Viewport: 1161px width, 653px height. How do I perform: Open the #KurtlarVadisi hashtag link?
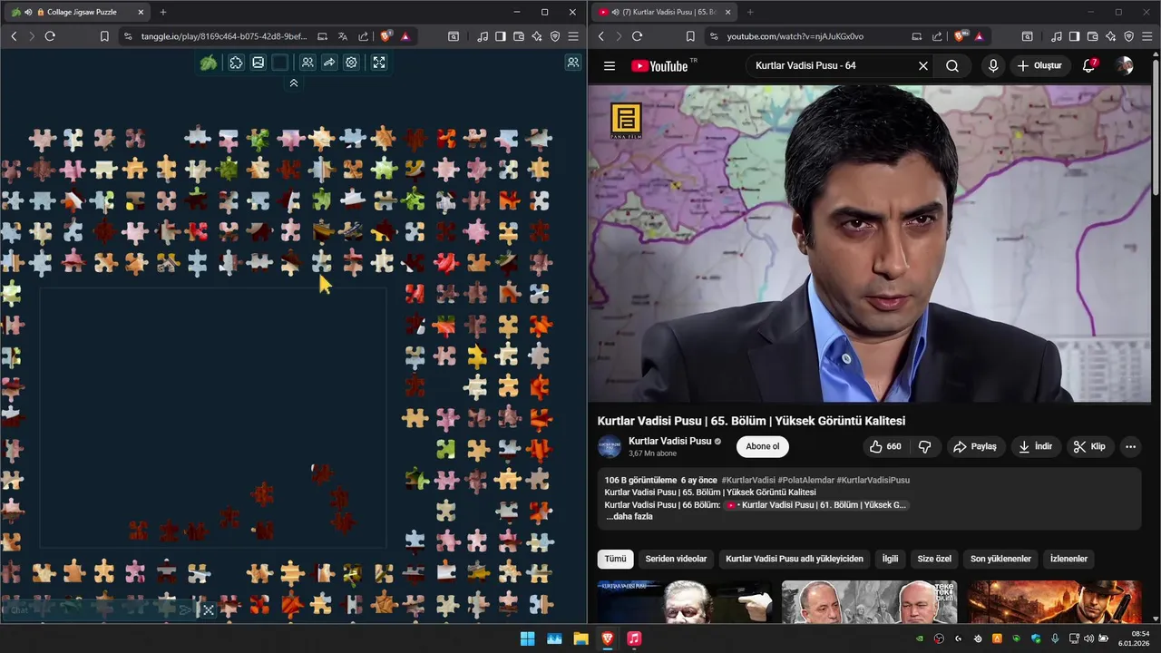coord(748,480)
